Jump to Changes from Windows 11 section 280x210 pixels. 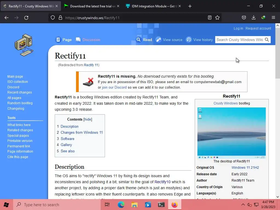[81, 133]
